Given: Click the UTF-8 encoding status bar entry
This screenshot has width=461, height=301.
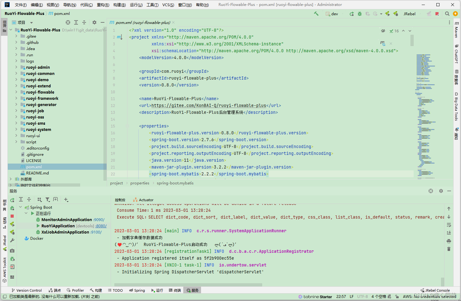Looking at the screenshot, I should 363,297.
